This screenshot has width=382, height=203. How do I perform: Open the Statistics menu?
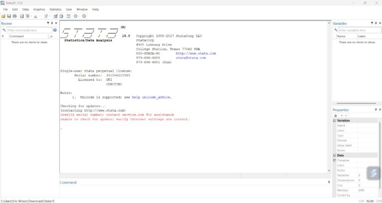click(55, 9)
